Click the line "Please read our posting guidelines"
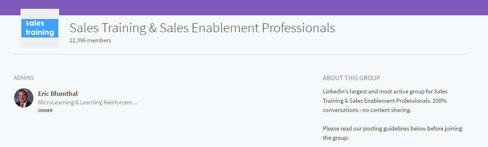The height and width of the screenshot is (147, 488). [x=392, y=128]
